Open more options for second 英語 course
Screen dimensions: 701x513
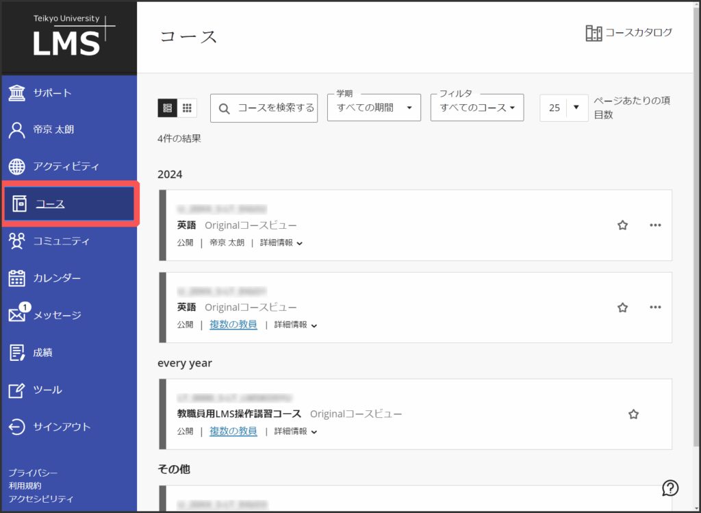[655, 308]
